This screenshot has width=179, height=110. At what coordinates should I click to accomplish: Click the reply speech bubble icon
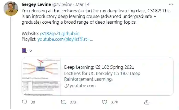tap(24, 102)
